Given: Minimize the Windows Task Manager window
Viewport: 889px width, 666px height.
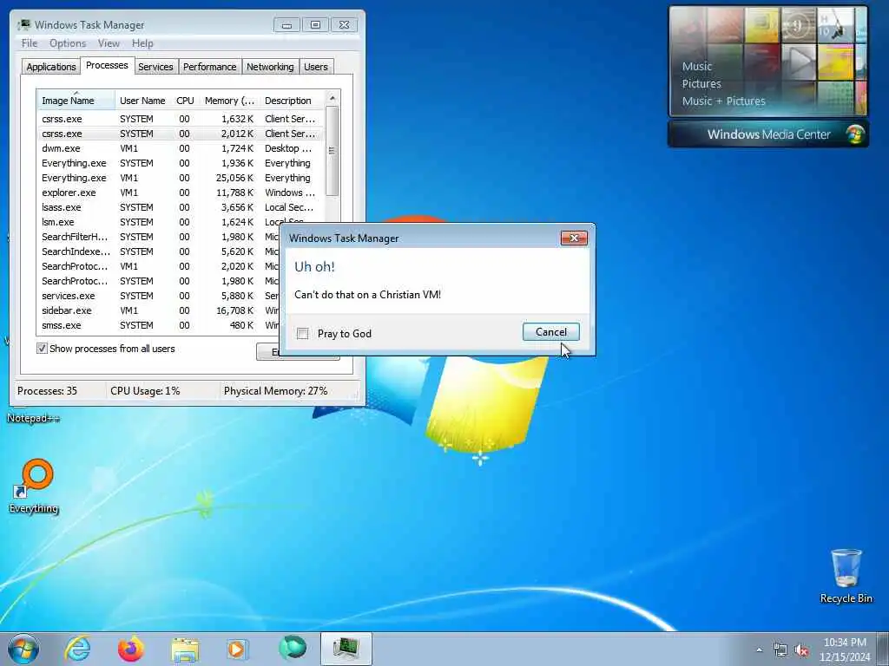Looking at the screenshot, I should [286, 25].
